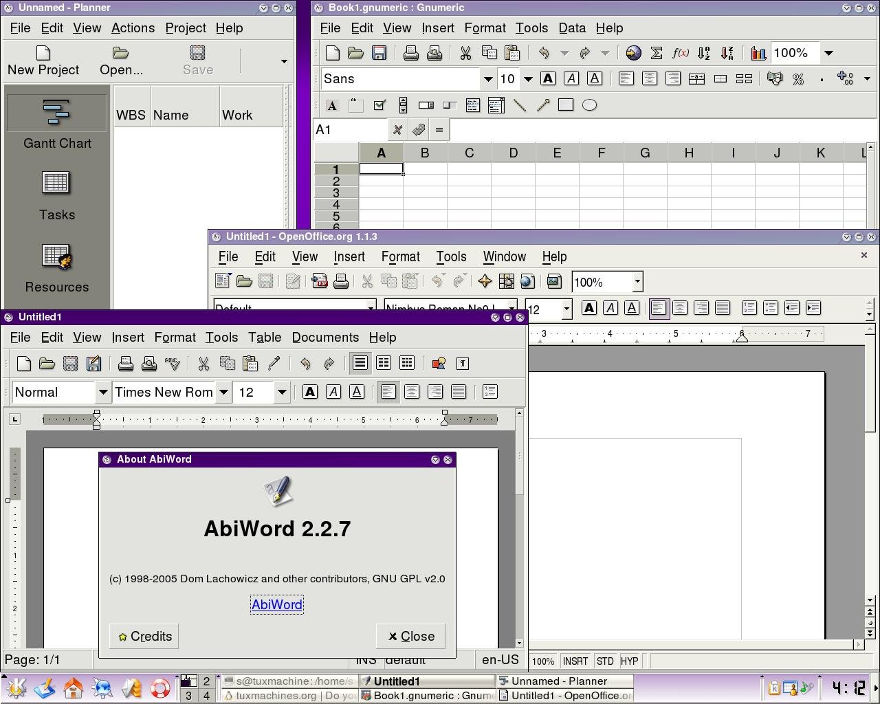Click Close button in About AbiWord

[x=411, y=637]
